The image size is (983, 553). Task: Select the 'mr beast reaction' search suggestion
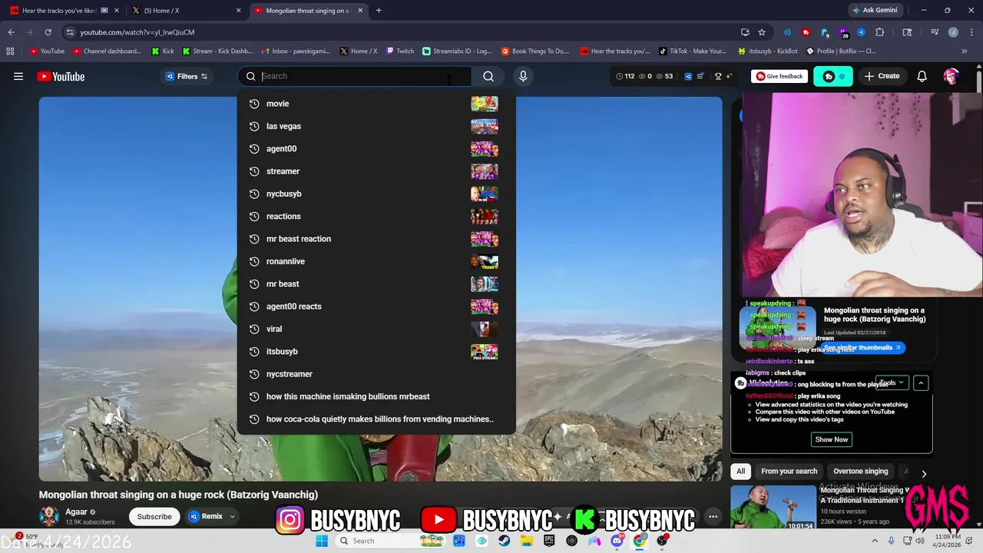[376, 239]
